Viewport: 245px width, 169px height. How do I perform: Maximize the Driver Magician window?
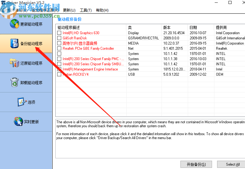[230, 2]
